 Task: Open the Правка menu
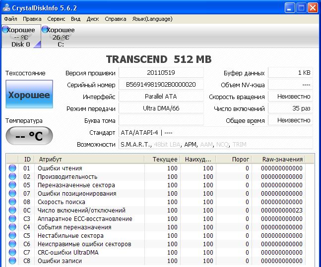[x=32, y=19]
